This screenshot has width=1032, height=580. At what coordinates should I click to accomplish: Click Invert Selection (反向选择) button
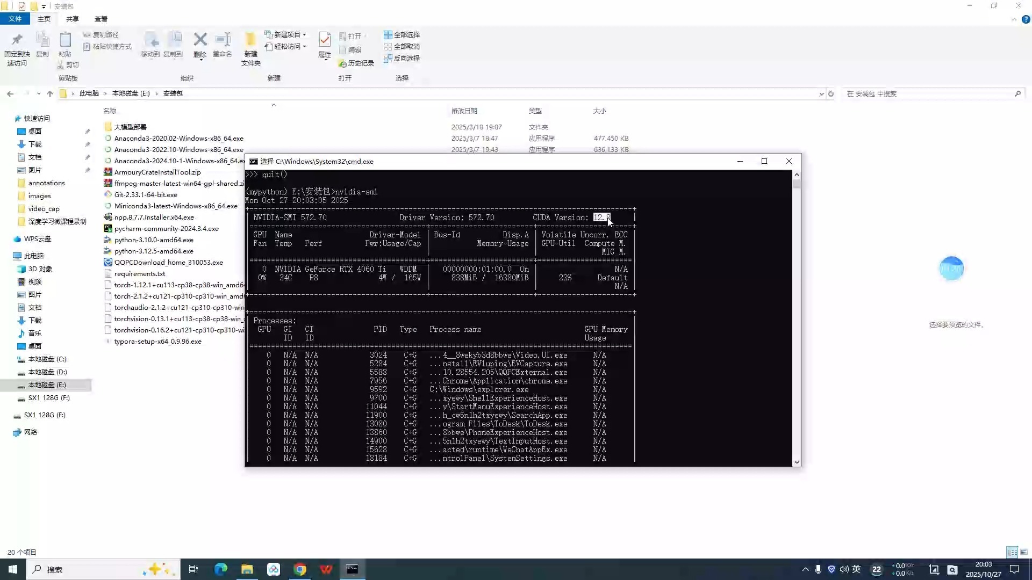pos(402,58)
